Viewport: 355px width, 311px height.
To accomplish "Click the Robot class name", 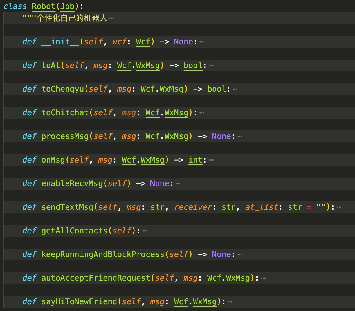I will point(44,6).
